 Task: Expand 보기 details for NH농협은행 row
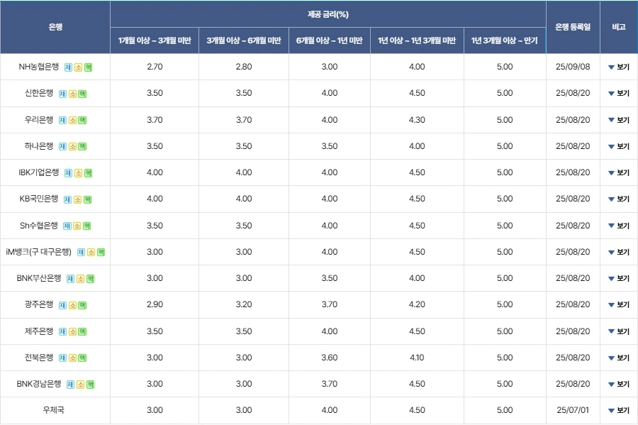[x=618, y=67]
